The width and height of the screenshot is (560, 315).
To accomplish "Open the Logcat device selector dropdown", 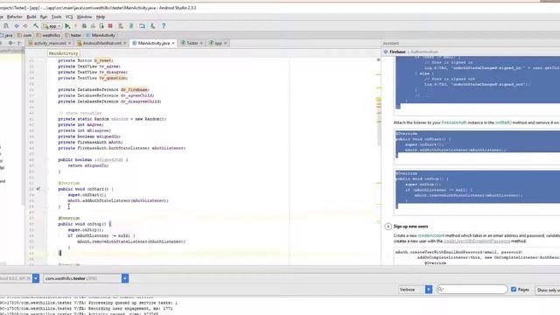I will tap(36, 278).
